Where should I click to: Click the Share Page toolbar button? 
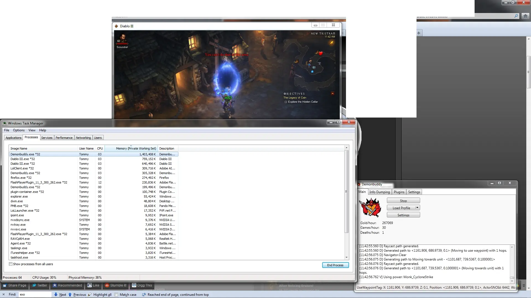click(15, 285)
